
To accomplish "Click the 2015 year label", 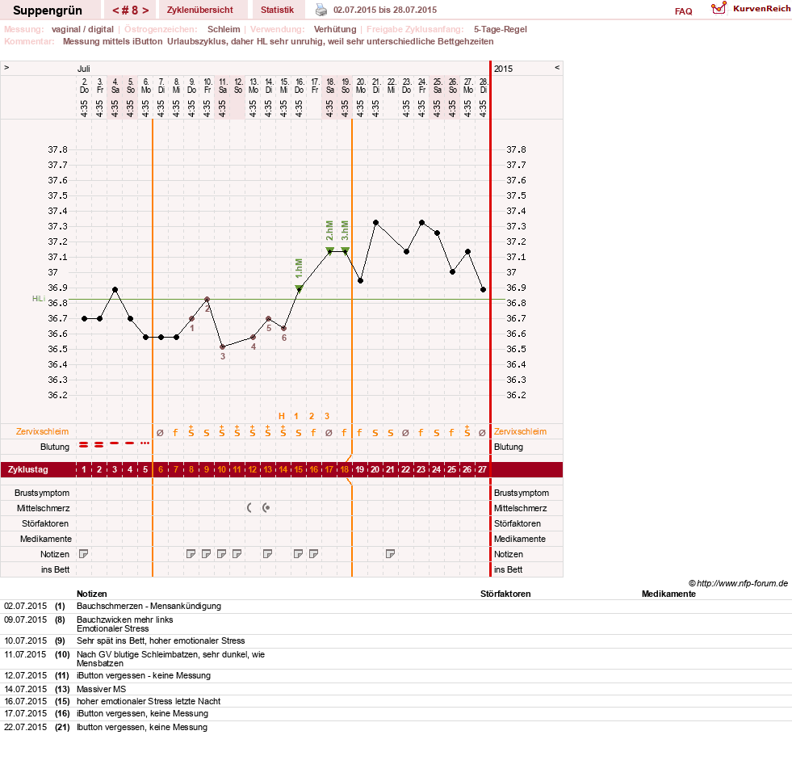I will point(503,68).
